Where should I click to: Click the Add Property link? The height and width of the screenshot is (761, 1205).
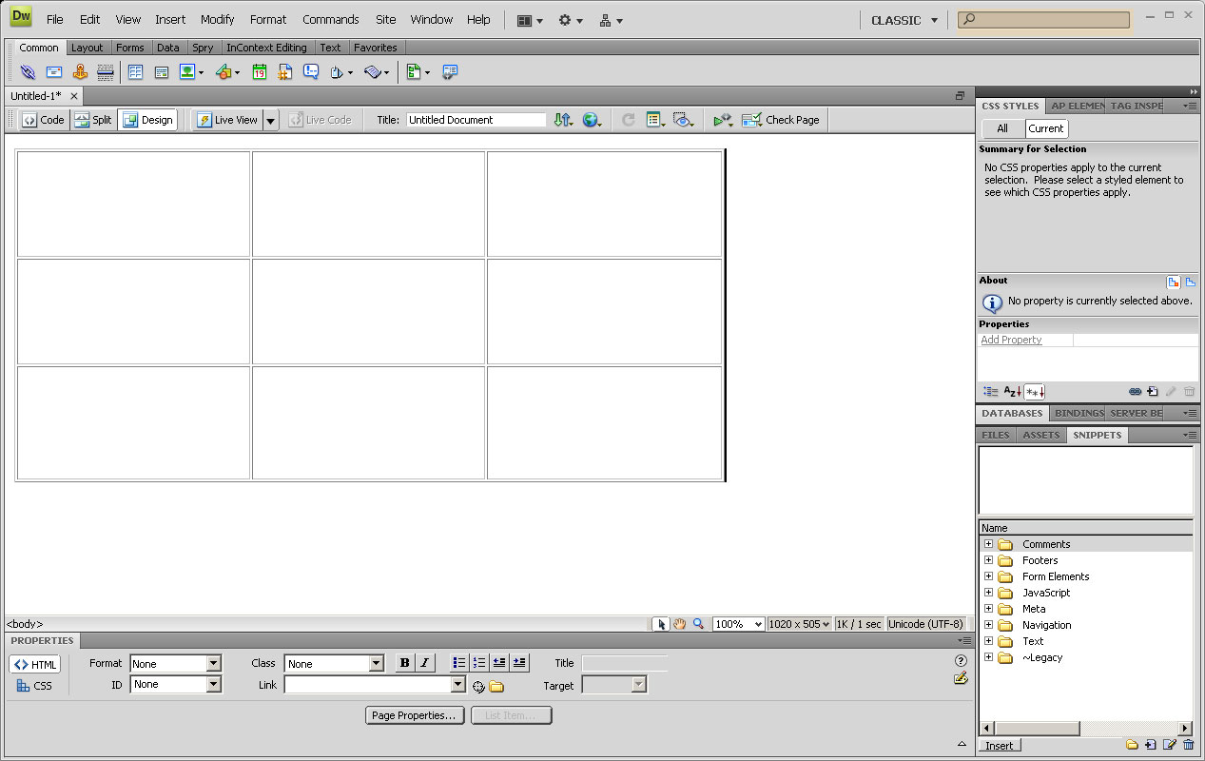point(1011,340)
